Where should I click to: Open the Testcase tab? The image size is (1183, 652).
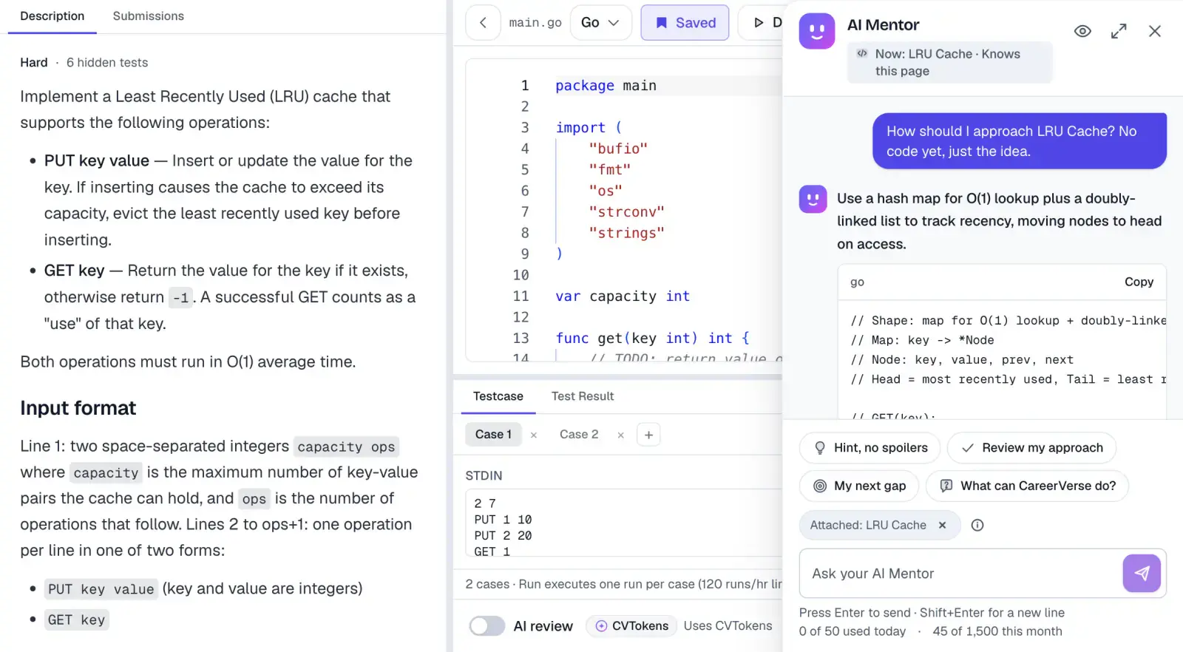pos(498,396)
